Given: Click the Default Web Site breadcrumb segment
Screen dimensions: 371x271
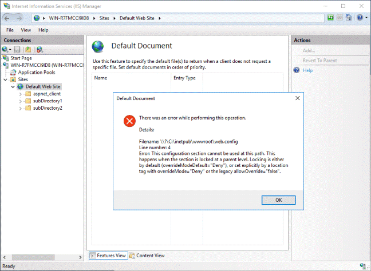Looking at the screenshot, I should click(137, 18).
